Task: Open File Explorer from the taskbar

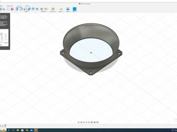Action: tap(18, 130)
